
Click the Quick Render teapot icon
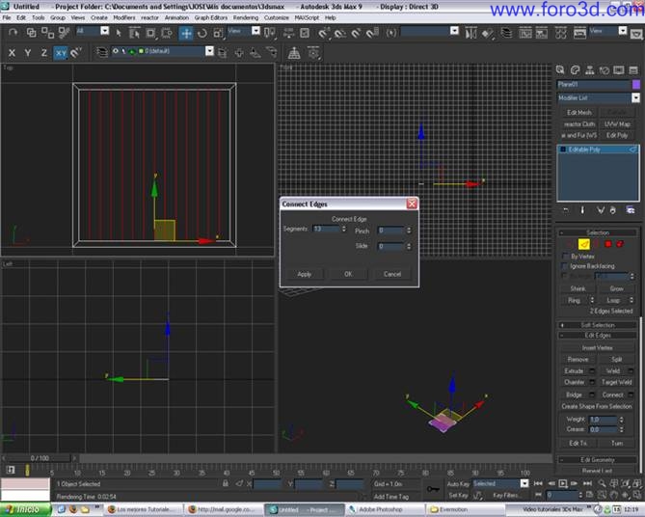(636, 34)
